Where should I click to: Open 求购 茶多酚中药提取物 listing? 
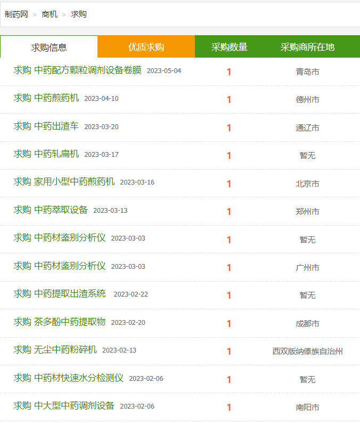pos(60,322)
